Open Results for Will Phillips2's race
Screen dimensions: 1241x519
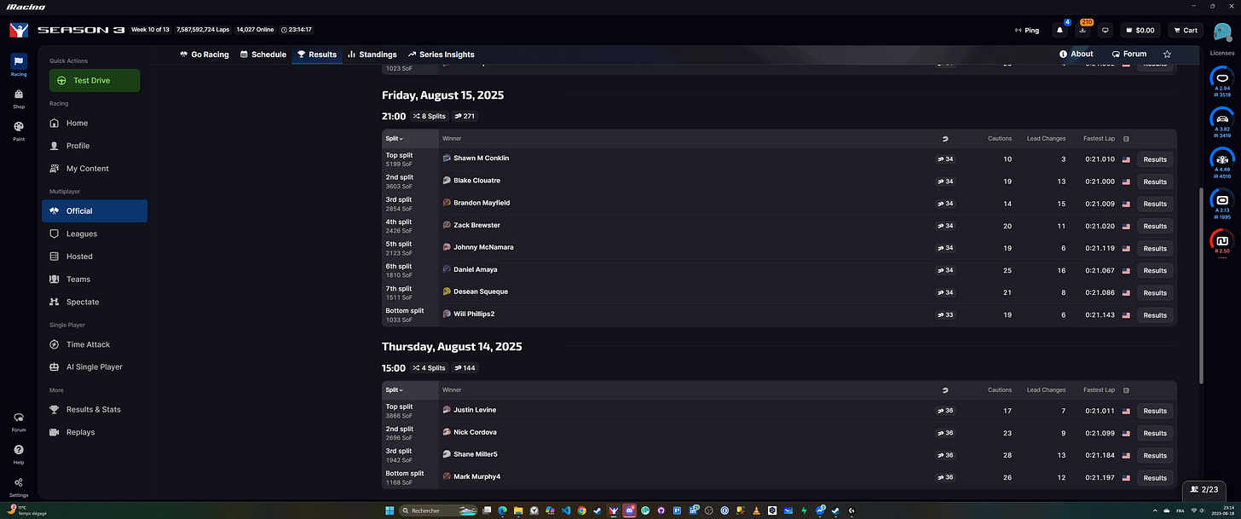[1155, 315]
